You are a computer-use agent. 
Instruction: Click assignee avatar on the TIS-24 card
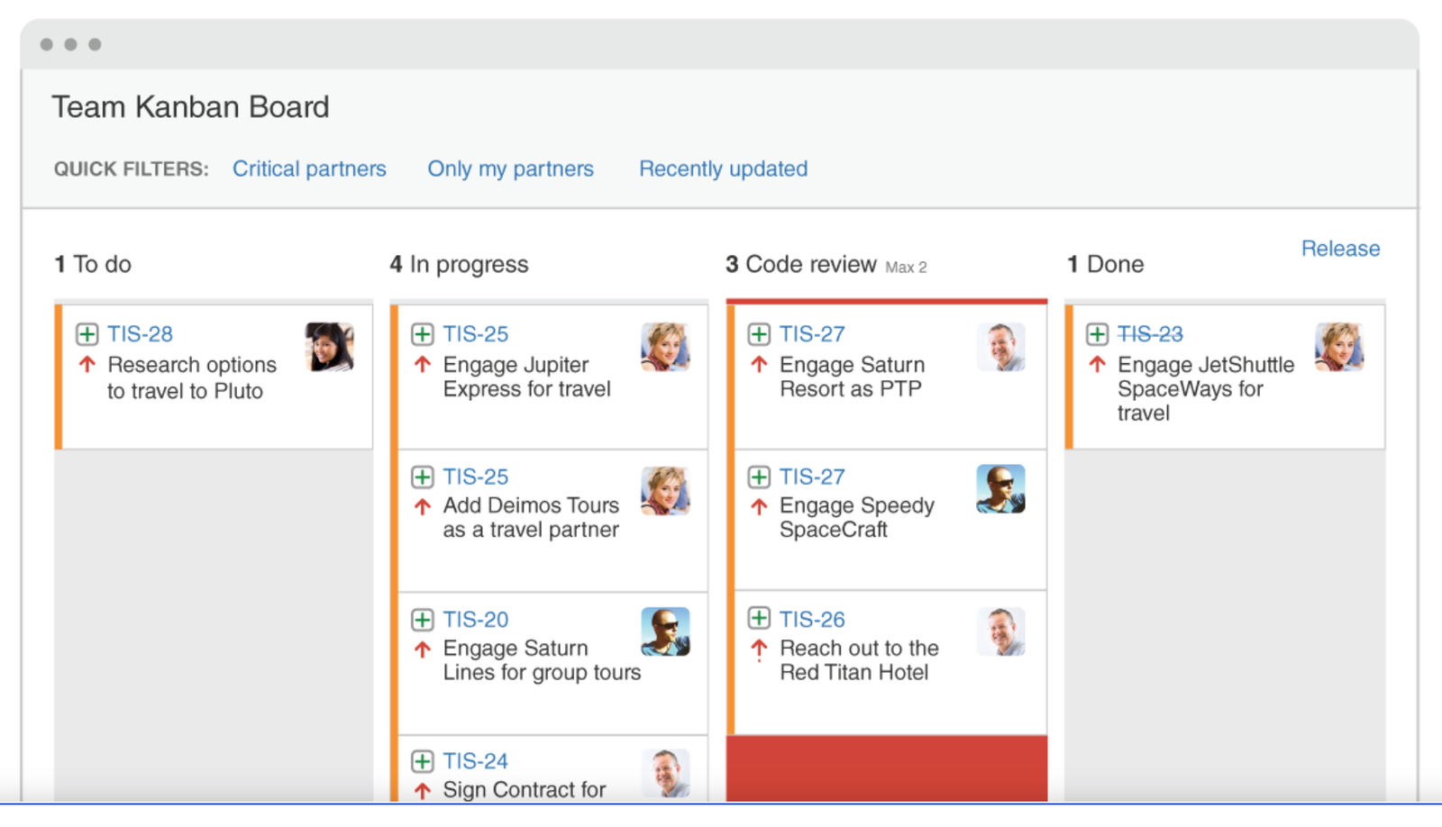[x=665, y=773]
